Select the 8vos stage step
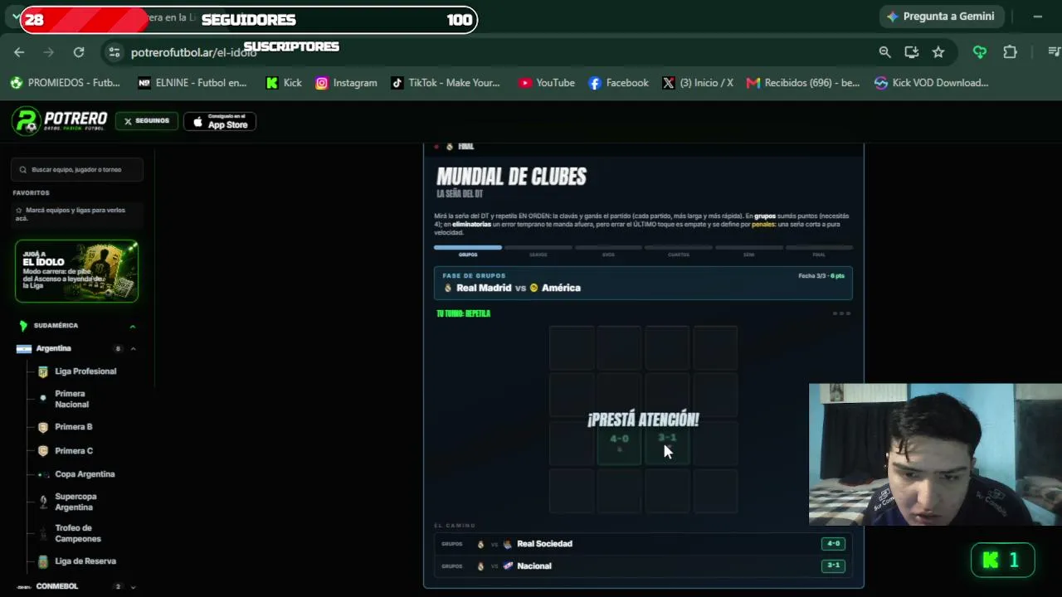The height and width of the screenshot is (597, 1062). 608,251
